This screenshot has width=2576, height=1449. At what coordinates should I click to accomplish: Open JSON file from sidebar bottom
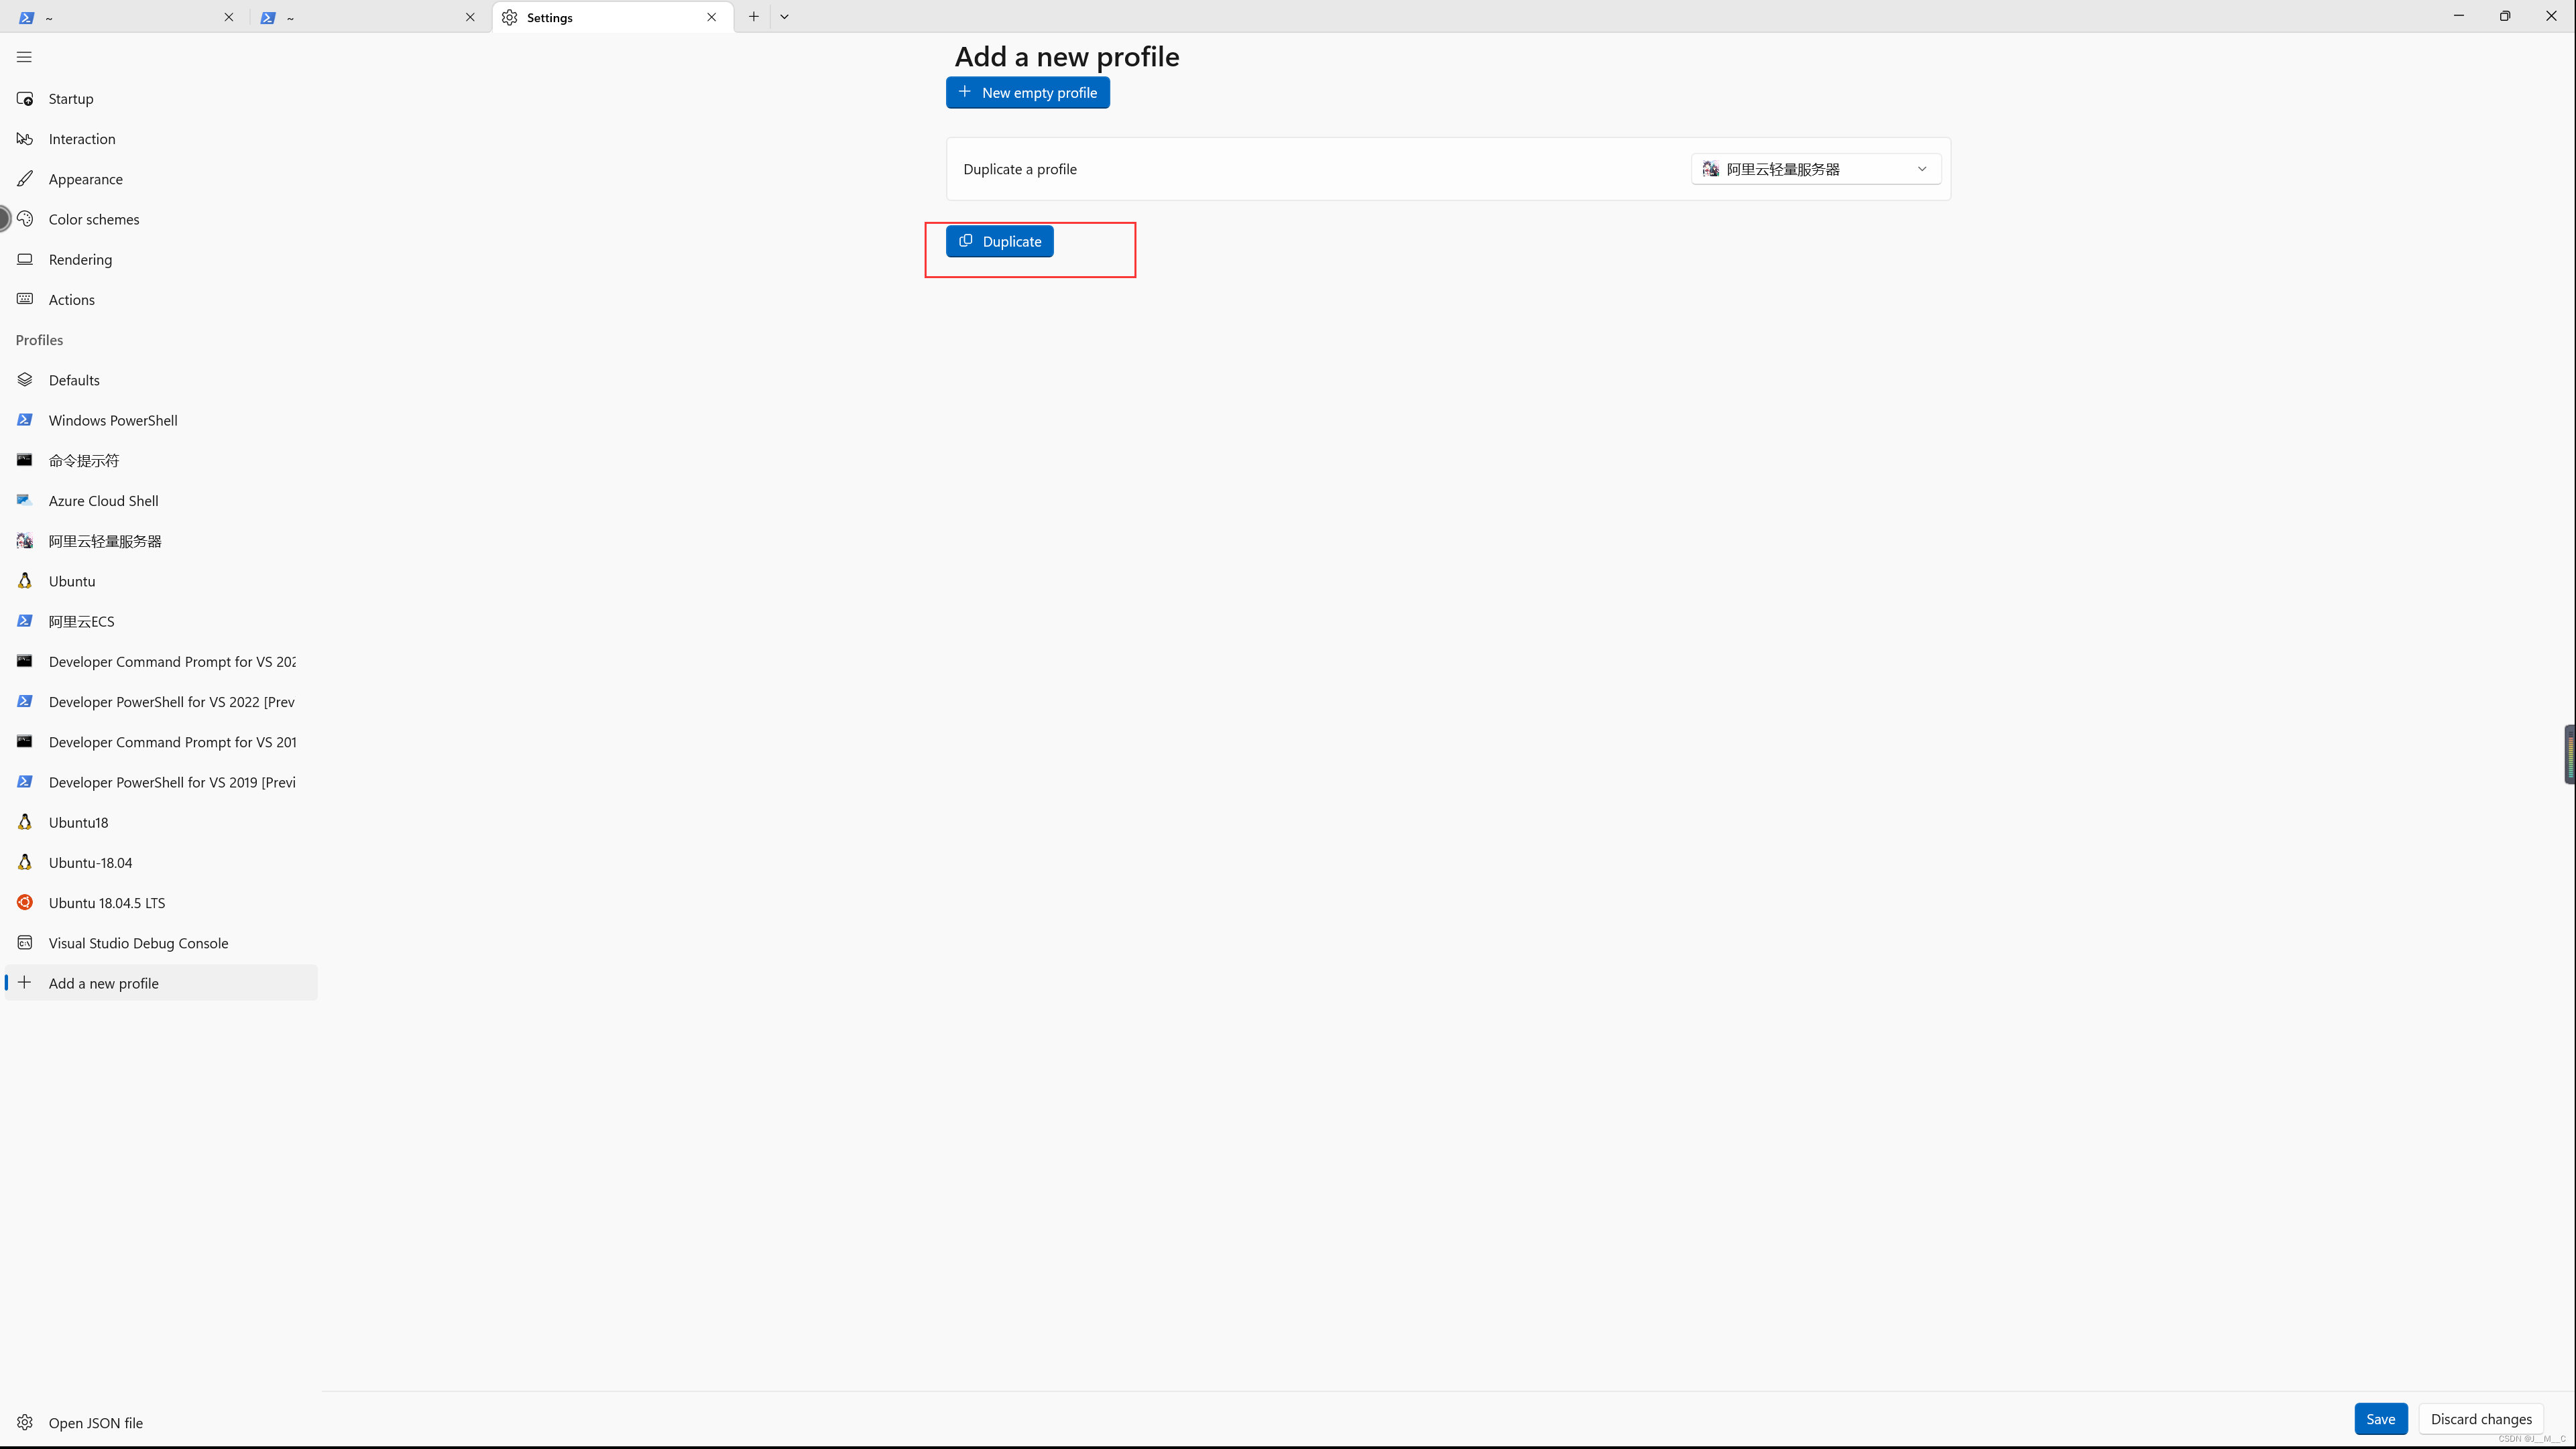pos(95,1423)
